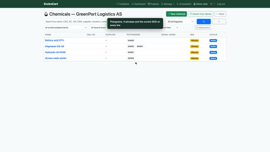Add a New chemical

176,14
